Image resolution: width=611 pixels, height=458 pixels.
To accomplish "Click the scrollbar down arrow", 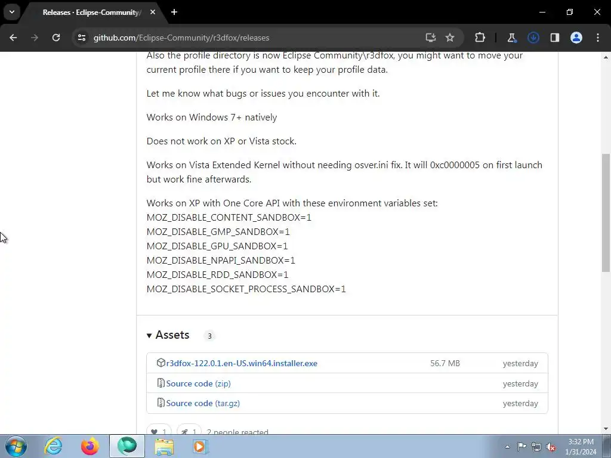I will point(606,429).
